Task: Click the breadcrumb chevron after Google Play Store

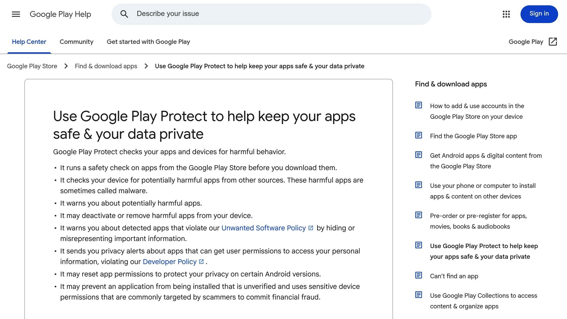Action: (x=66, y=66)
